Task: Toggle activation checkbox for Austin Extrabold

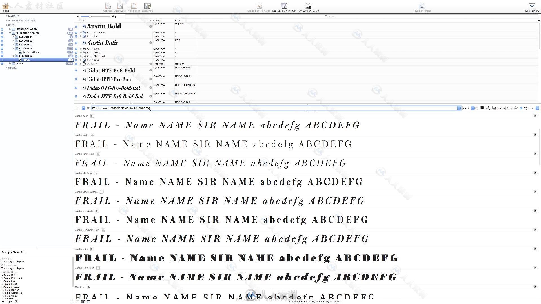Action: 76,33
